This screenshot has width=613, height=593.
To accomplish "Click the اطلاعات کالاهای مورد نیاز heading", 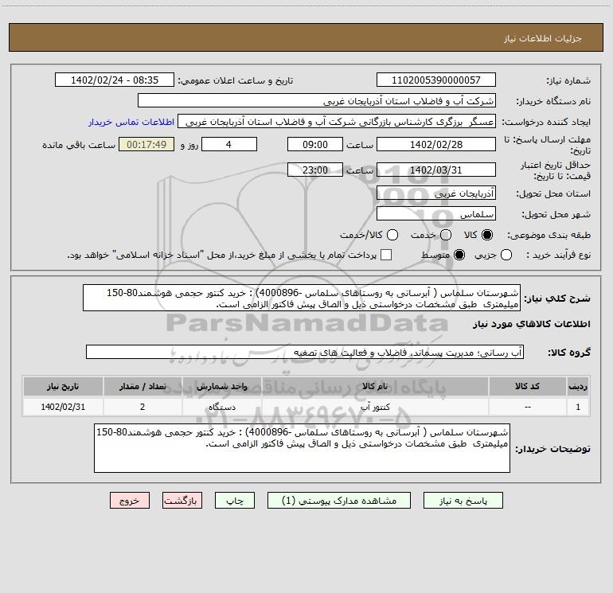I will [531, 324].
